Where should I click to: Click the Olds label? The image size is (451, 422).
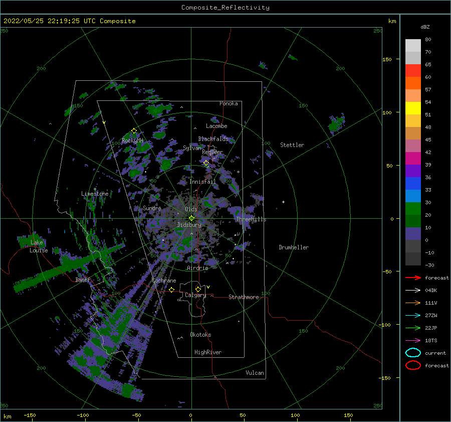tap(191, 209)
